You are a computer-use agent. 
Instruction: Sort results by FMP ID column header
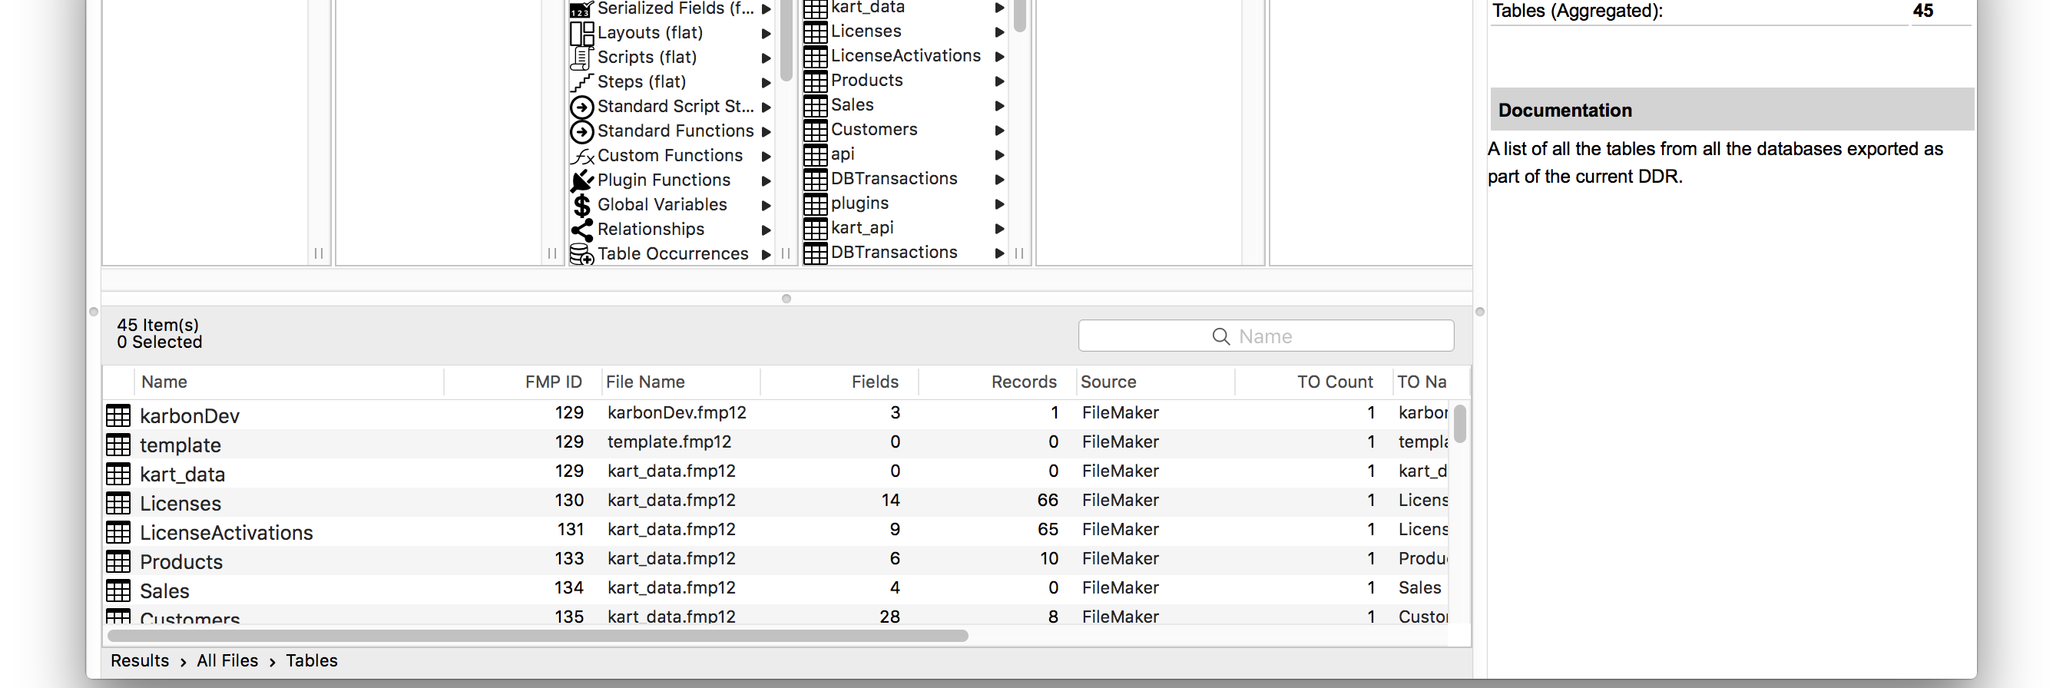(522, 382)
